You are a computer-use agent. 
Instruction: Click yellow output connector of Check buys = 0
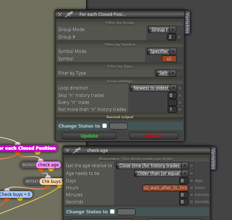click(20, 199)
